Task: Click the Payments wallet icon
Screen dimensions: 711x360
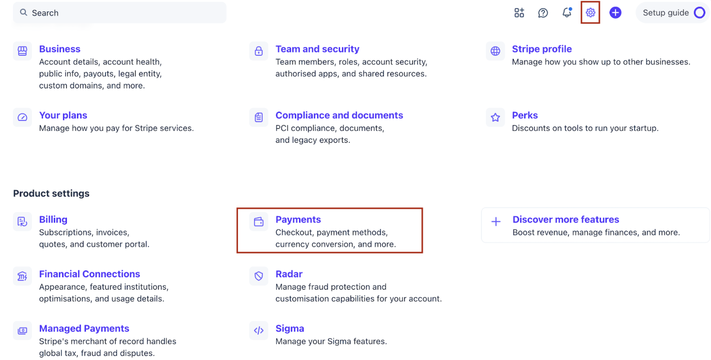Action: tap(259, 222)
